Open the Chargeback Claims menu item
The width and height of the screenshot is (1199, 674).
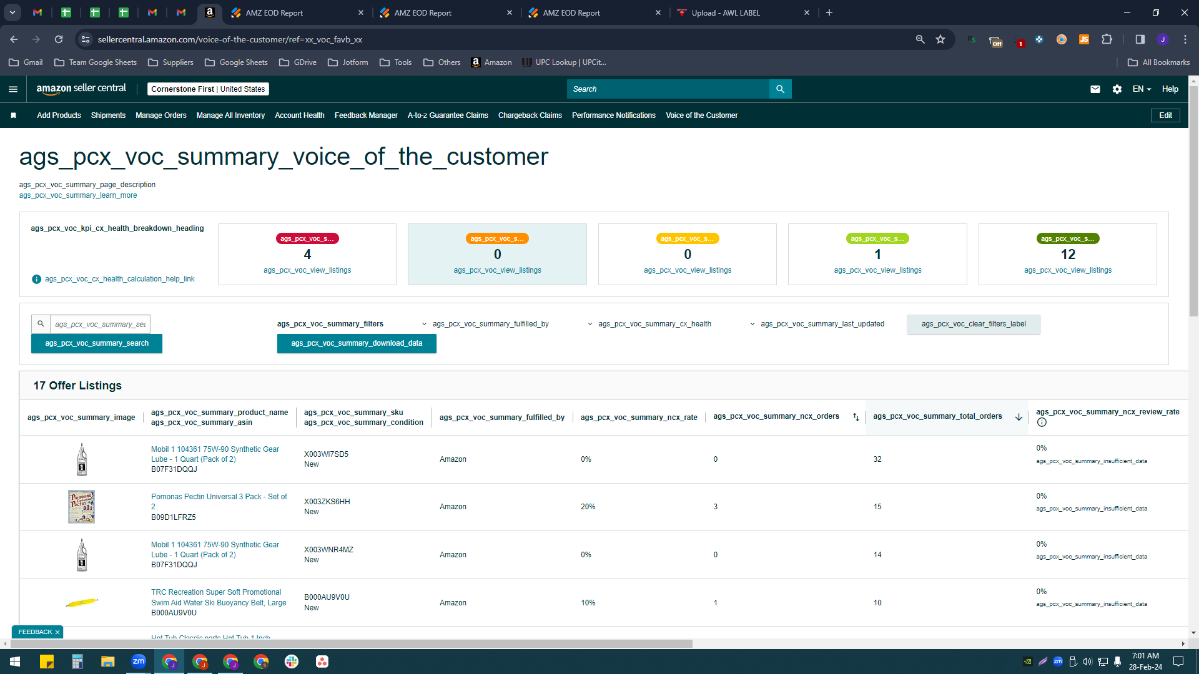click(x=530, y=115)
